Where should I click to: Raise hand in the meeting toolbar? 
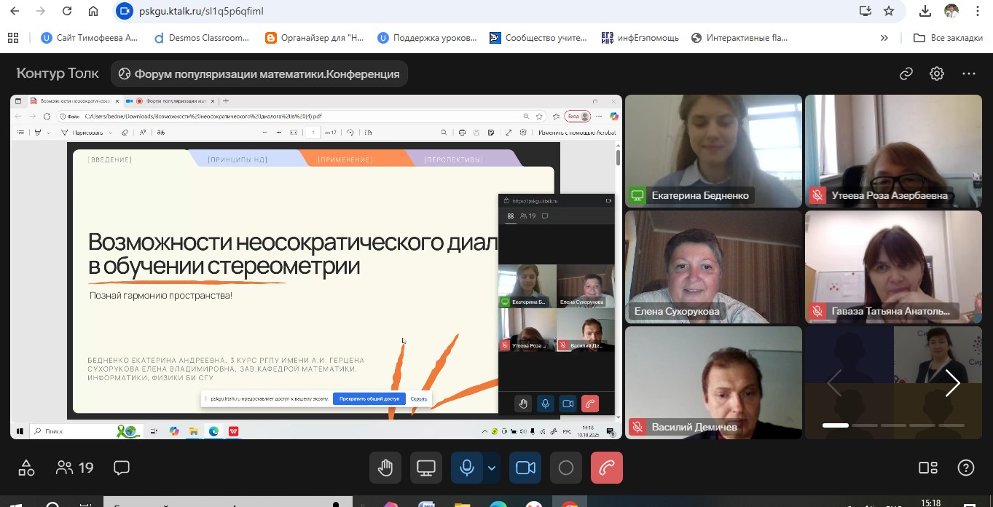pyautogui.click(x=385, y=468)
